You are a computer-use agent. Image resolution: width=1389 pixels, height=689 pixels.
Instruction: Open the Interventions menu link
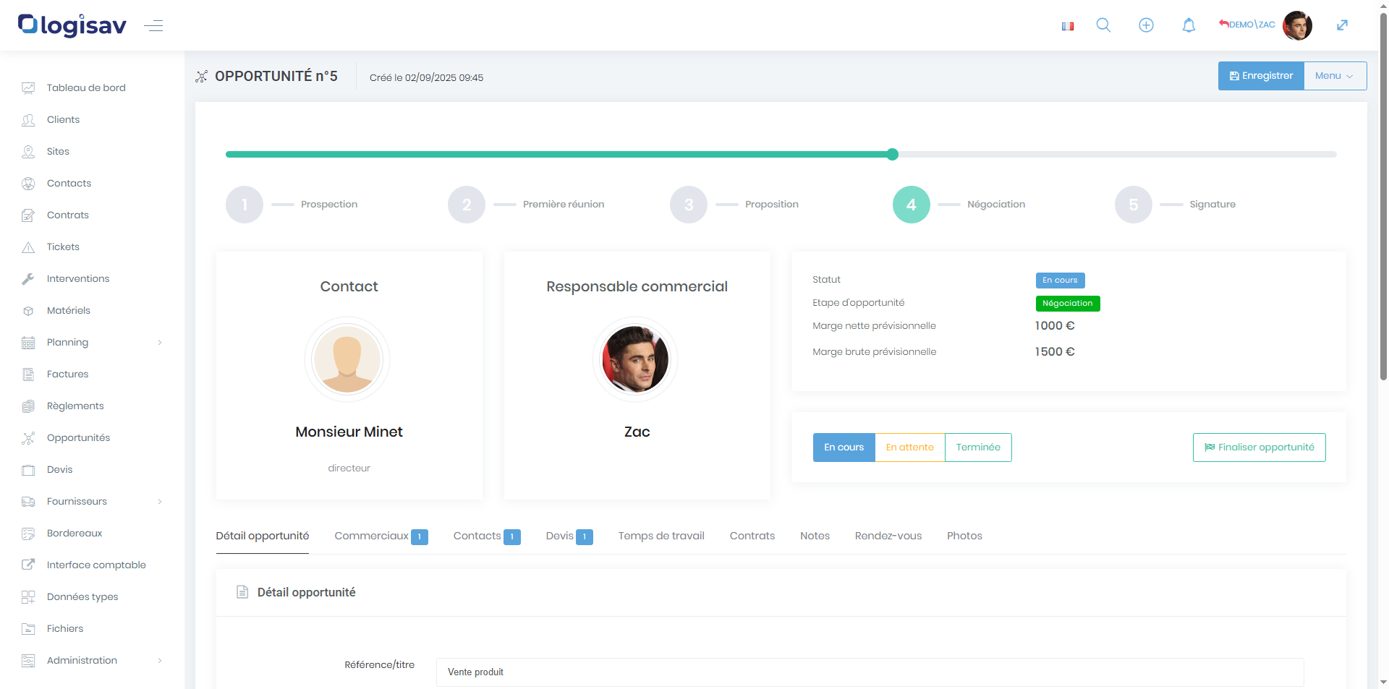tap(78, 279)
